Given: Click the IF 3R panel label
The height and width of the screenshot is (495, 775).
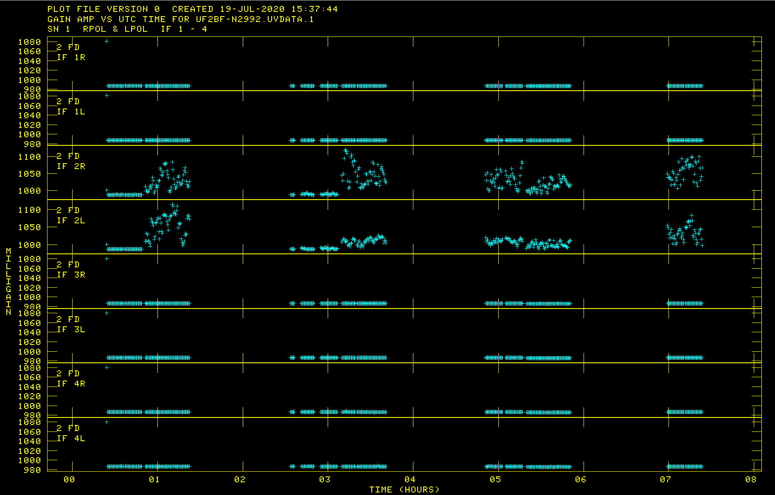Looking at the screenshot, I should (x=71, y=275).
